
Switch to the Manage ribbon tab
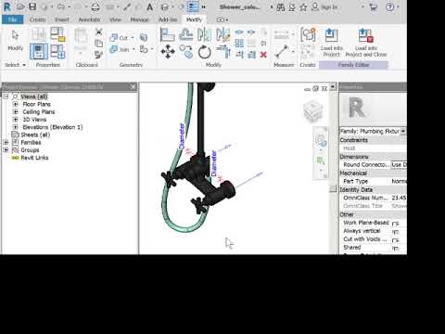(x=139, y=19)
